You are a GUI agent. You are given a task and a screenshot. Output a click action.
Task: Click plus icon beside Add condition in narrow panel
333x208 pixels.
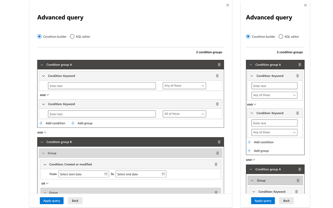coord(249,142)
